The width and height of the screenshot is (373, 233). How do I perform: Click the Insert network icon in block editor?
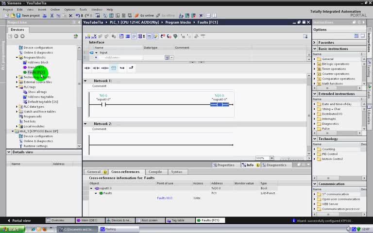(x=87, y=36)
